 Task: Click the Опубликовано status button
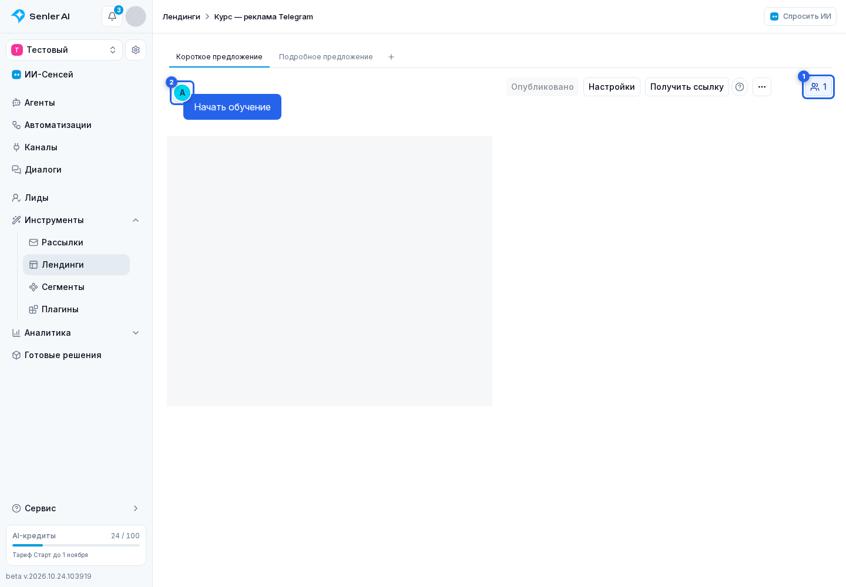click(542, 87)
